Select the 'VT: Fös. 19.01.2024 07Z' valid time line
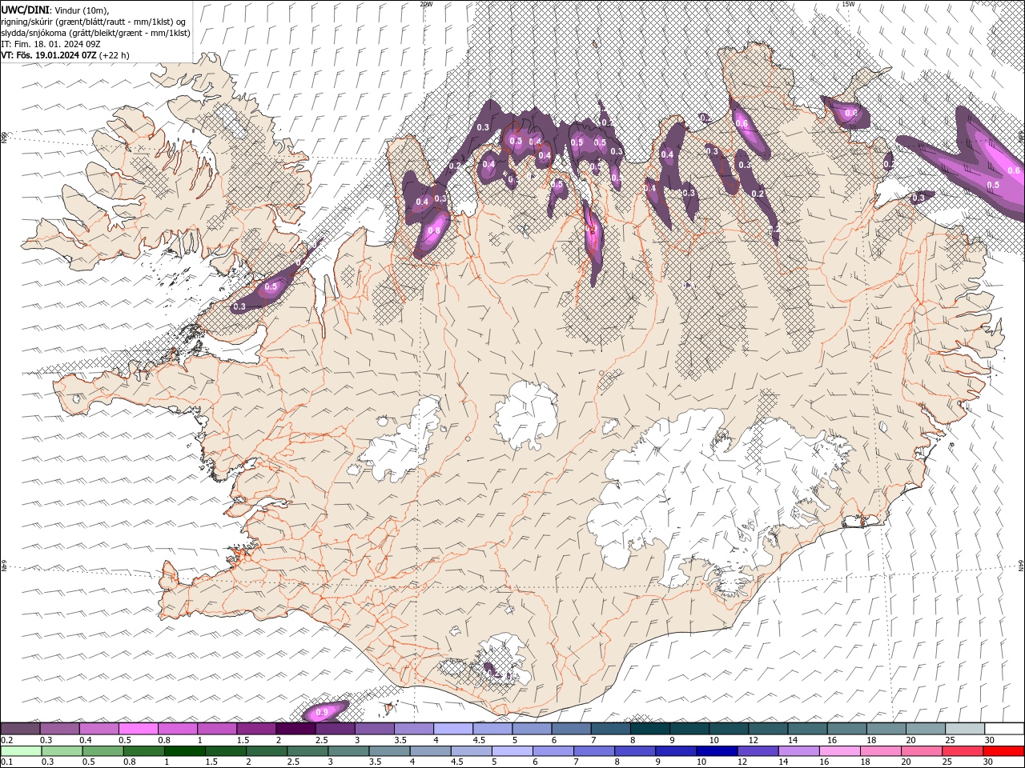The image size is (1025, 768). point(65,55)
